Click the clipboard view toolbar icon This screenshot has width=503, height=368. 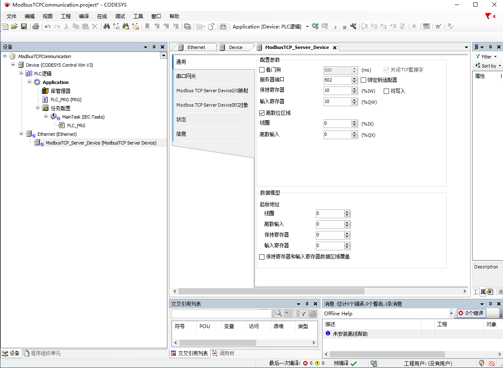[x=187, y=26]
